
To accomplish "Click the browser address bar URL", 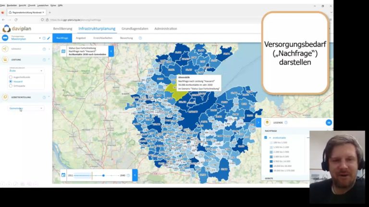I will (x=75, y=20).
